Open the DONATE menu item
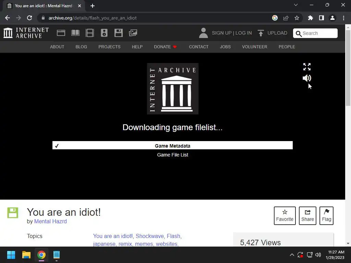The height and width of the screenshot is (263, 351). [166, 47]
